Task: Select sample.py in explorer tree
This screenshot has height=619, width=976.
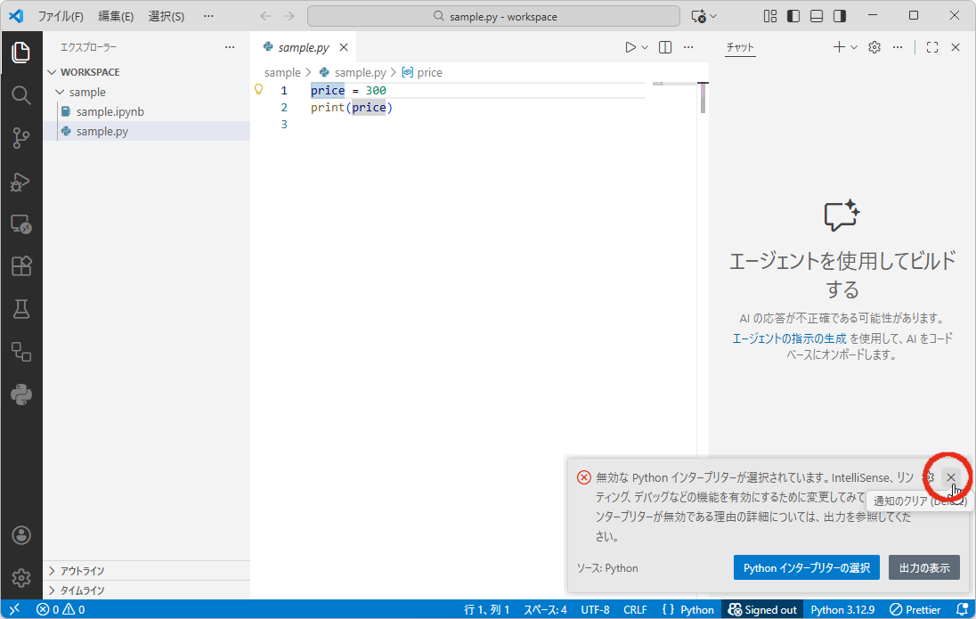Action: (146, 132)
